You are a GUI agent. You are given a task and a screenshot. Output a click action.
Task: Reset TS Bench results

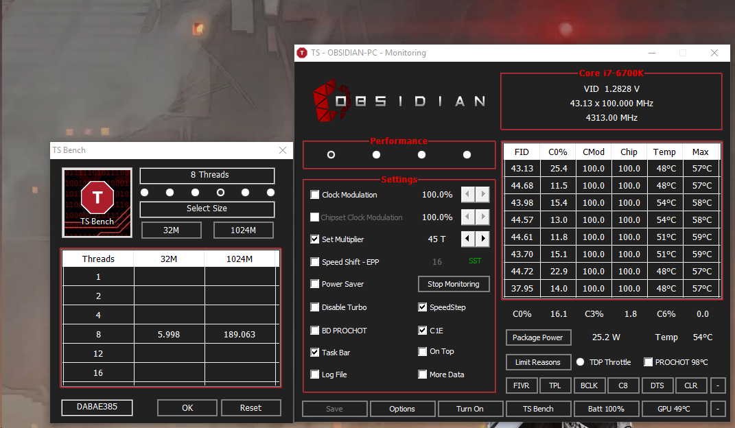[250, 408]
